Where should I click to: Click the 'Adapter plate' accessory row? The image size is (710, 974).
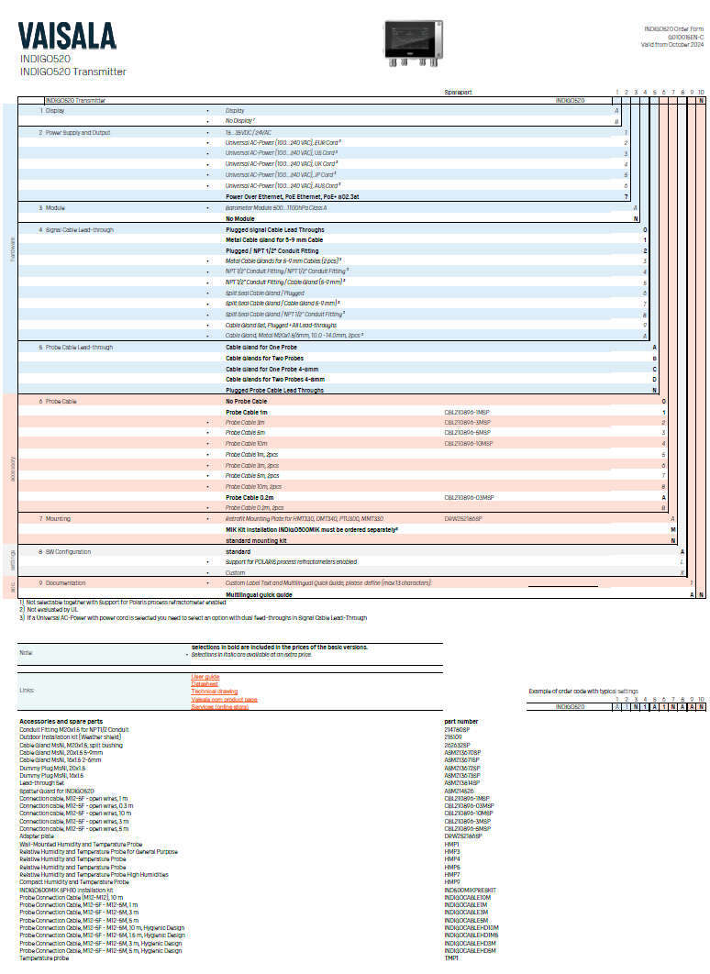click(x=37, y=836)
